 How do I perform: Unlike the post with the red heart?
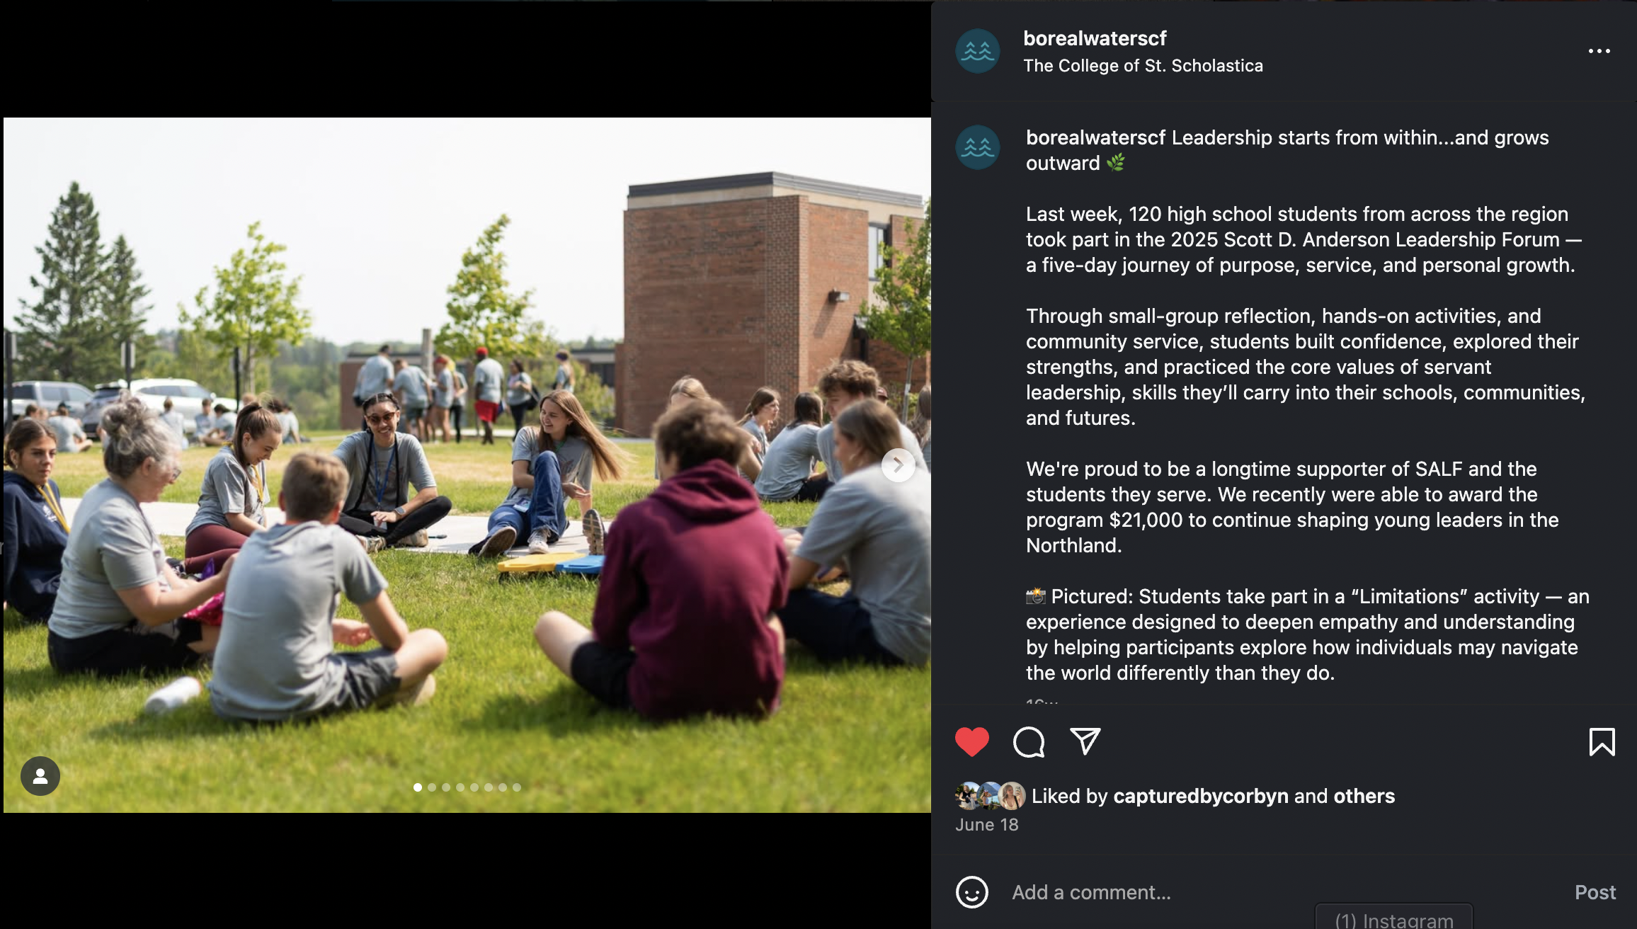[971, 742]
